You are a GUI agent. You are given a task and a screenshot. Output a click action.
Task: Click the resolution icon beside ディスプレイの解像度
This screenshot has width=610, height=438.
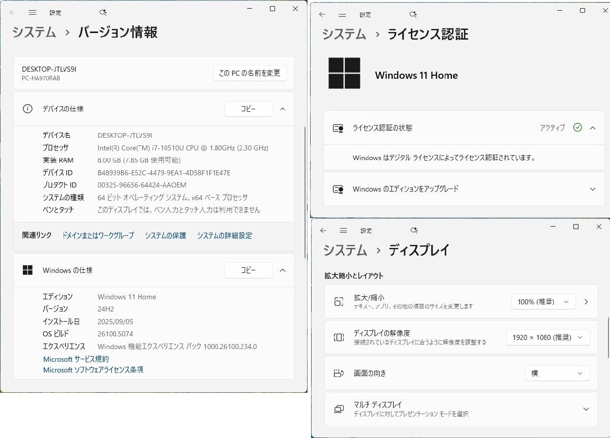pos(339,337)
